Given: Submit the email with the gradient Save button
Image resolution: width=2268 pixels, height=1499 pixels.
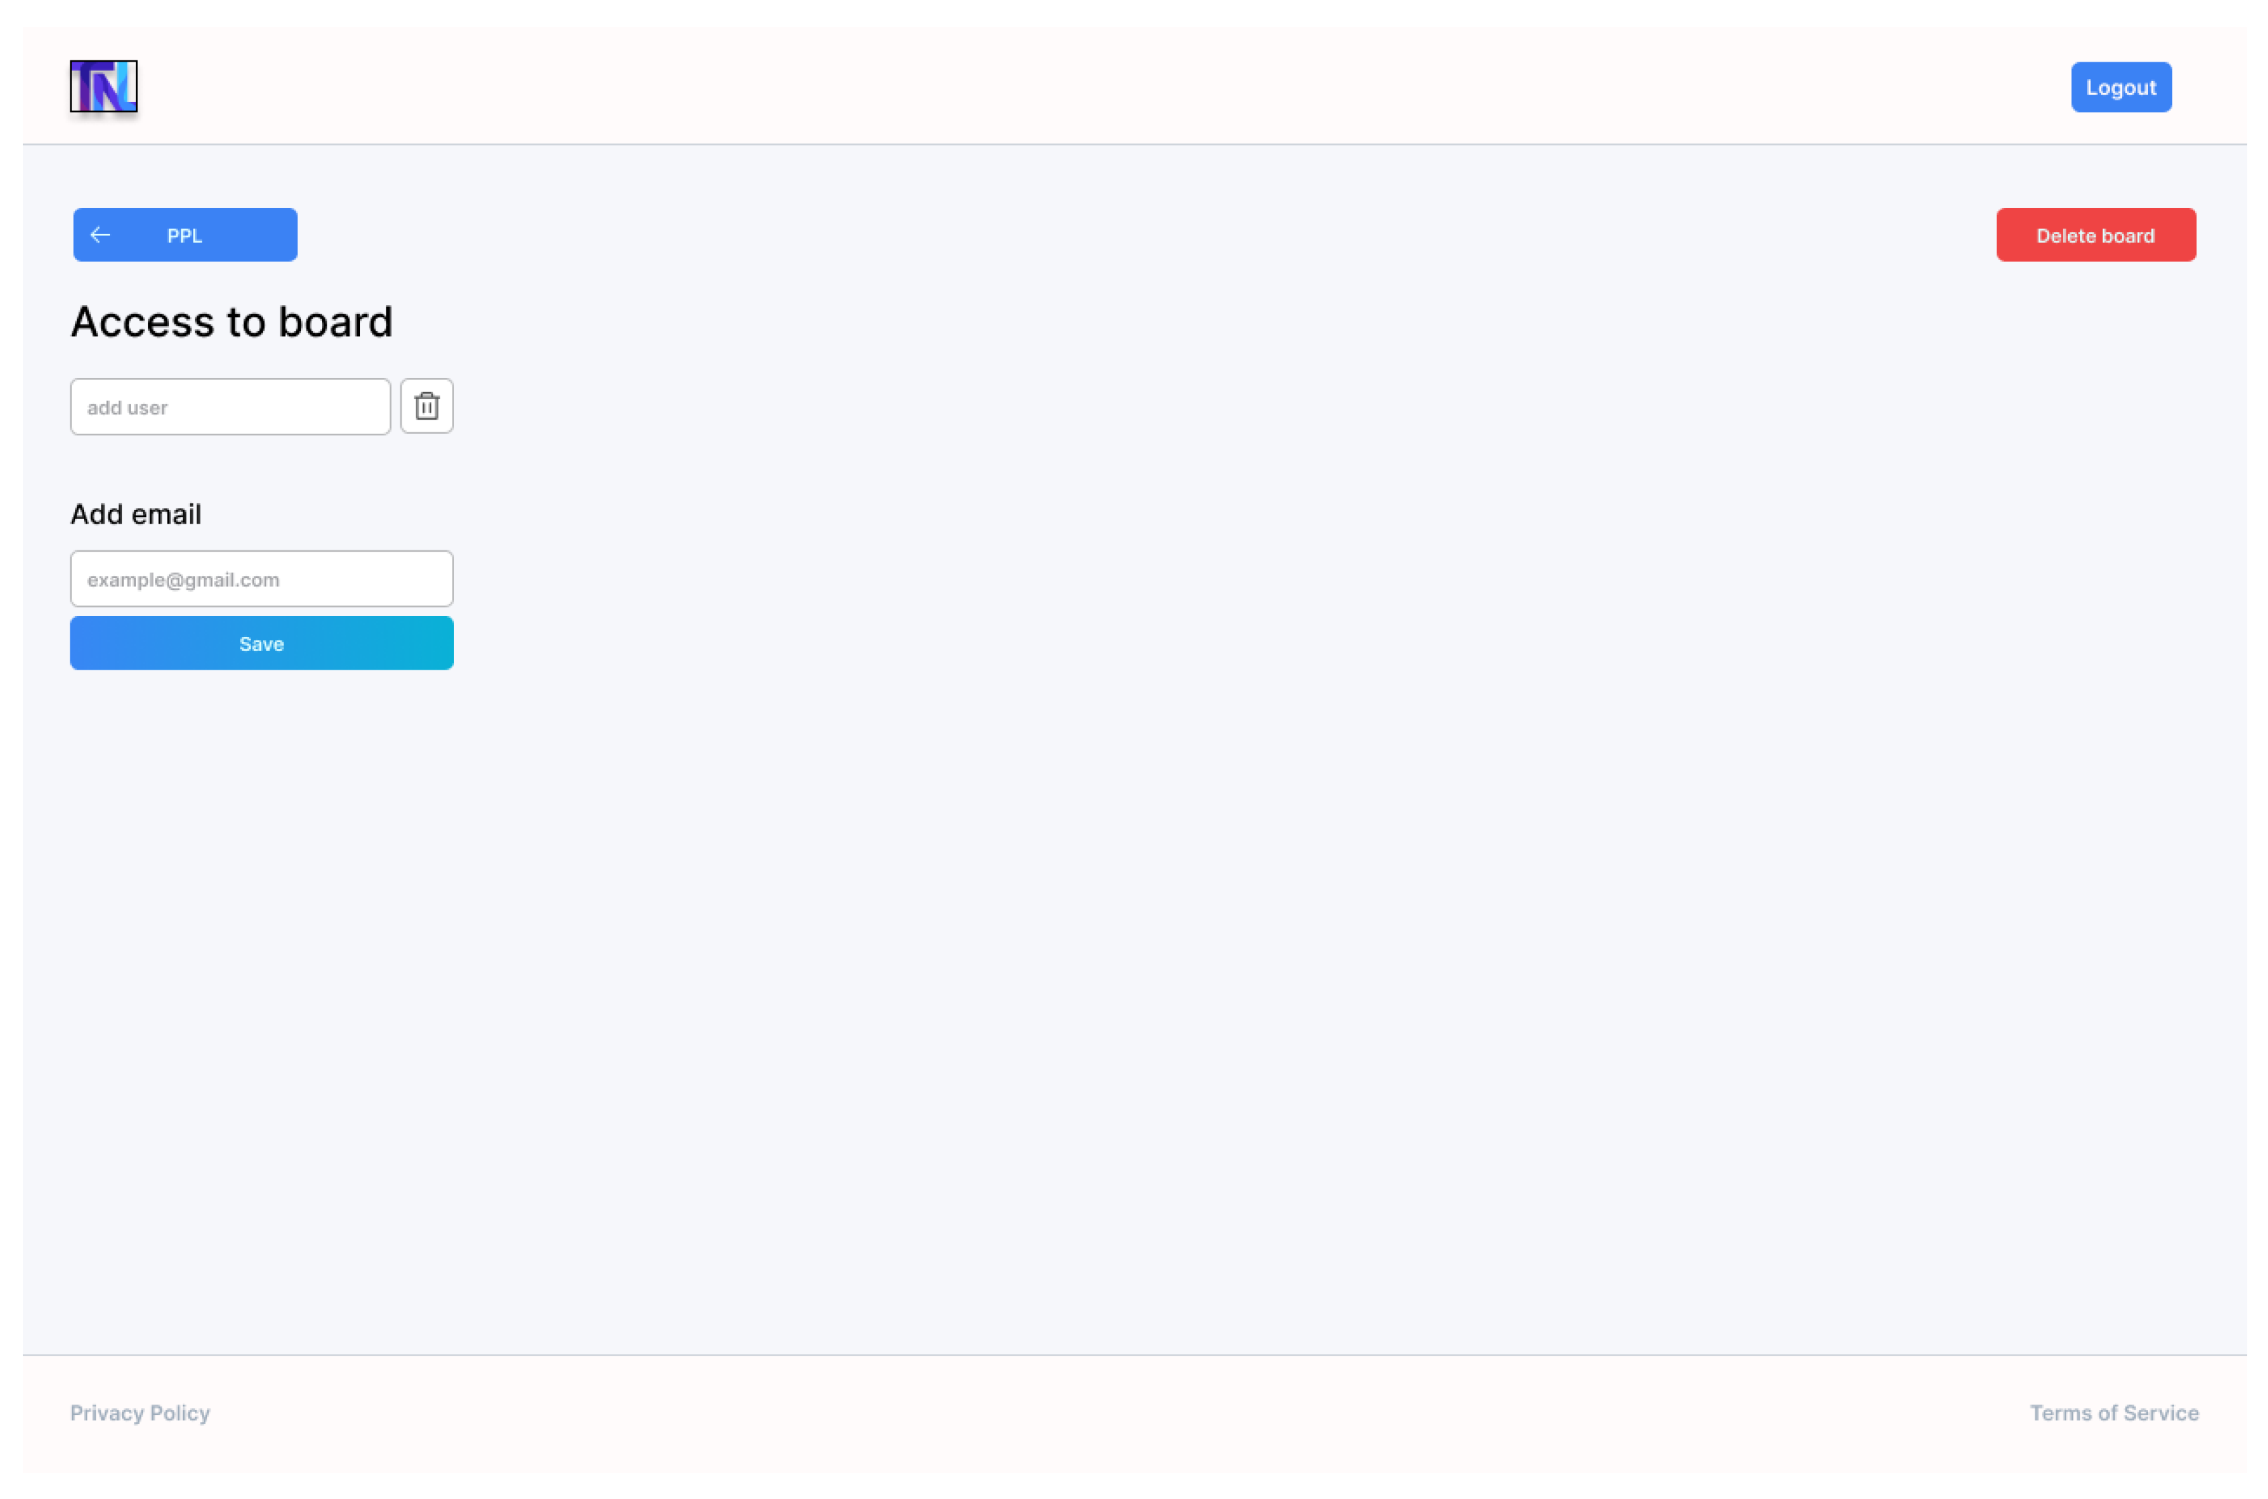Looking at the screenshot, I should point(261,644).
